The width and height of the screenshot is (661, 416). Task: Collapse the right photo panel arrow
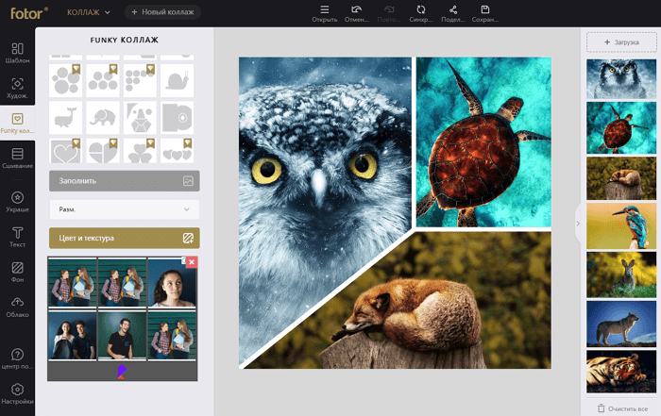pos(577,223)
